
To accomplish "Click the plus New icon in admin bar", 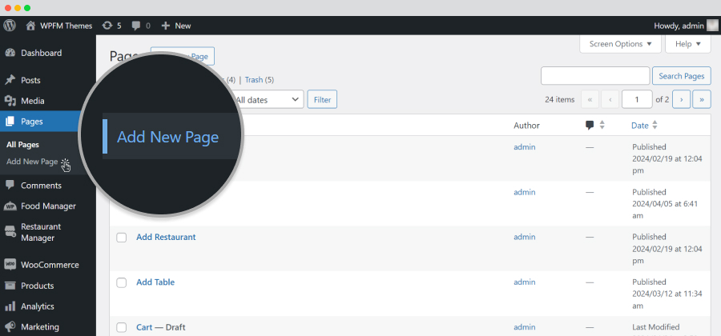I will click(166, 26).
